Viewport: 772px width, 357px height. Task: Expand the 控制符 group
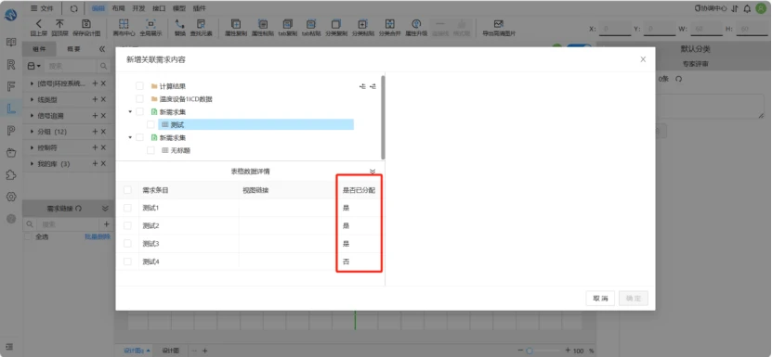pos(33,147)
